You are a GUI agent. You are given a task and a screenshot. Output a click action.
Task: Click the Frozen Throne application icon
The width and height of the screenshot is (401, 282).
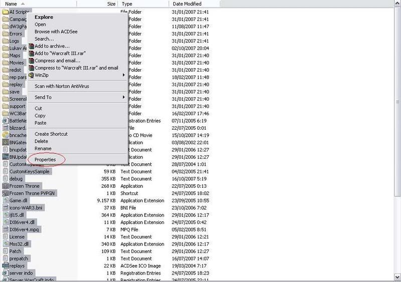(6, 186)
